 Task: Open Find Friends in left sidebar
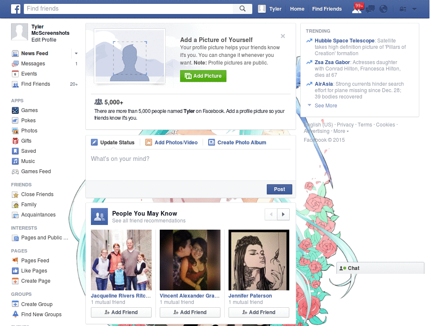[x=36, y=84]
